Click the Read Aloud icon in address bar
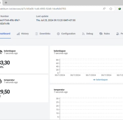This screenshot has width=123, height=120. (104, 9)
